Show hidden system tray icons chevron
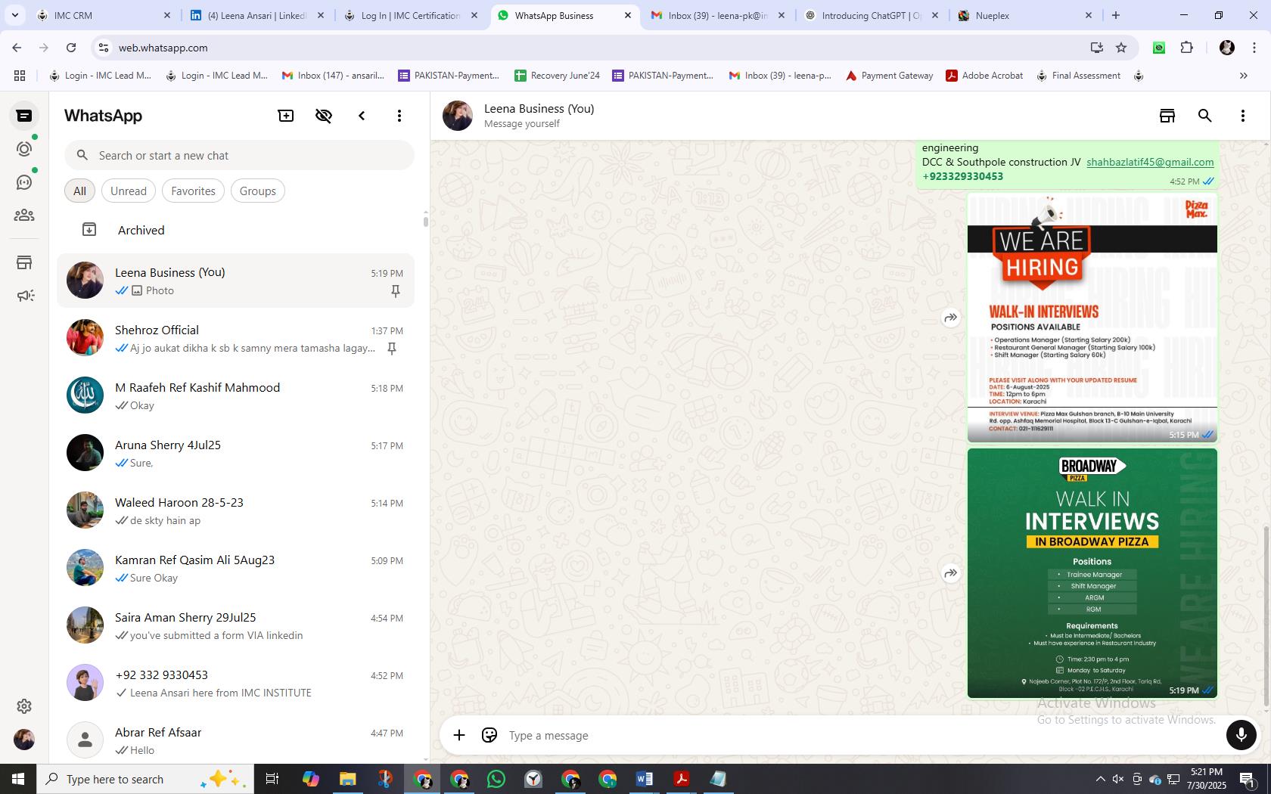Image resolution: width=1271 pixels, height=794 pixels. point(1100,779)
